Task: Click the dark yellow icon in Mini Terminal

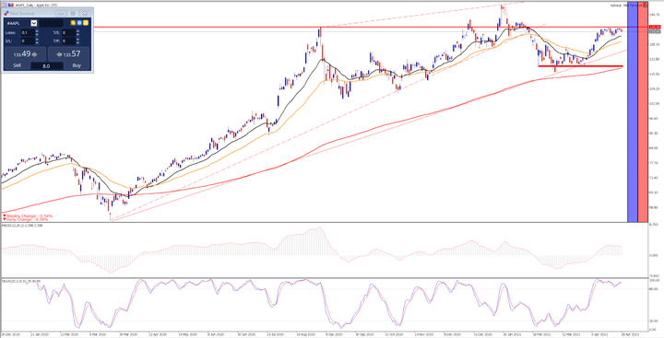Action: (73, 23)
